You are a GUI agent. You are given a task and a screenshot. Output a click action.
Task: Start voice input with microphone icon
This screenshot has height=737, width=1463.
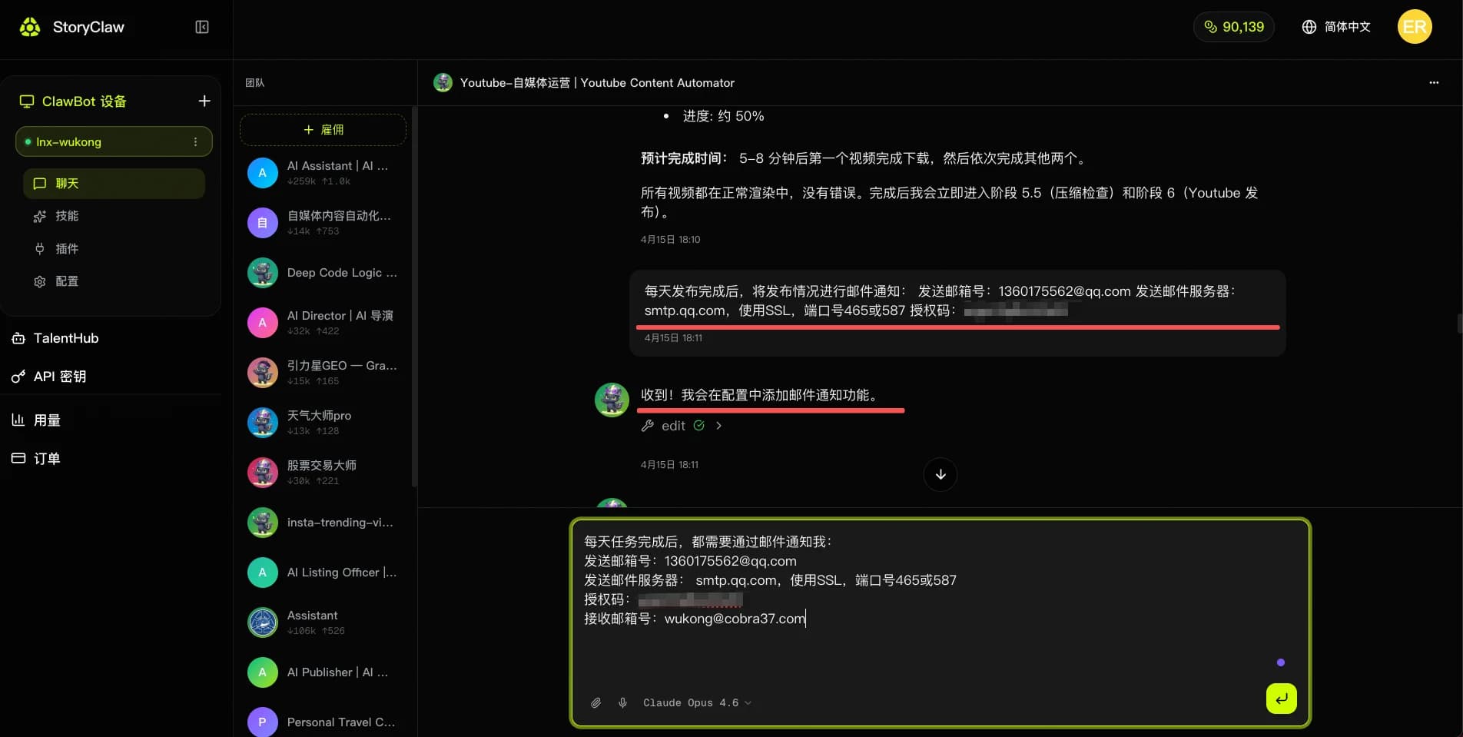click(x=623, y=702)
